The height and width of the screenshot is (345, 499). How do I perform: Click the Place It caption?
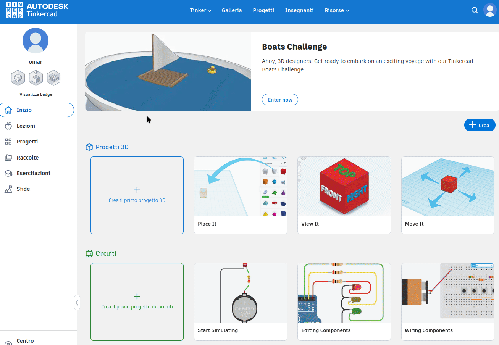[x=207, y=224]
